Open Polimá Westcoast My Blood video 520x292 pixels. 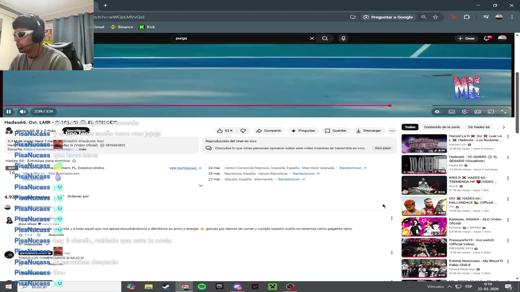[424, 268]
